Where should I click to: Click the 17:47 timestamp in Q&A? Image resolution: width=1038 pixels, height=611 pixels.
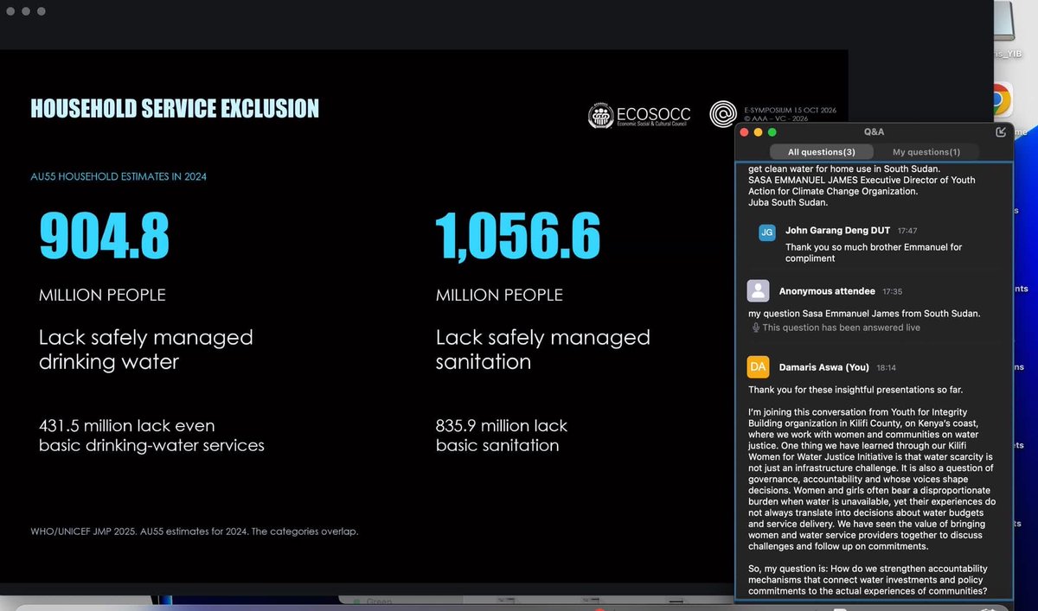click(907, 231)
